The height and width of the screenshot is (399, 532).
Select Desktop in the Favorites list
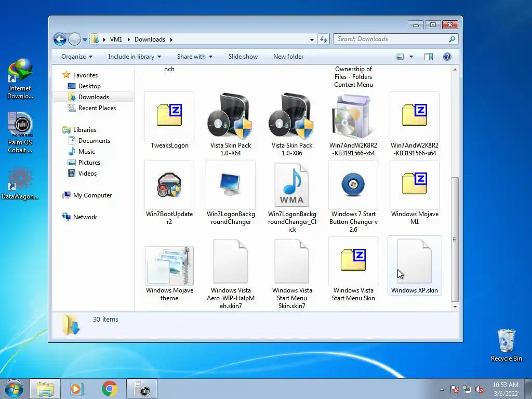pos(89,86)
